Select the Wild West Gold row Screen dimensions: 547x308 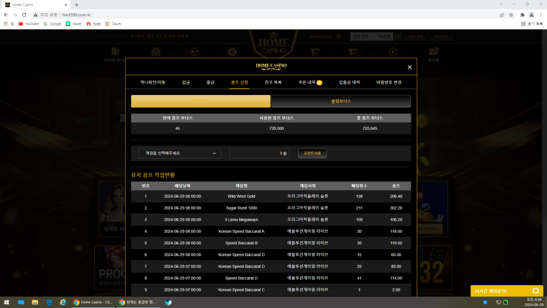tap(271, 197)
